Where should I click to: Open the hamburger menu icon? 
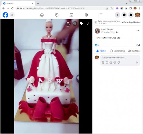(101, 15)
